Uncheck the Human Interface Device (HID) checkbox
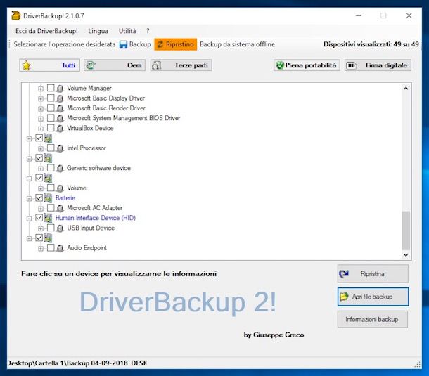This screenshot has width=429, height=376. pyautogui.click(x=39, y=217)
